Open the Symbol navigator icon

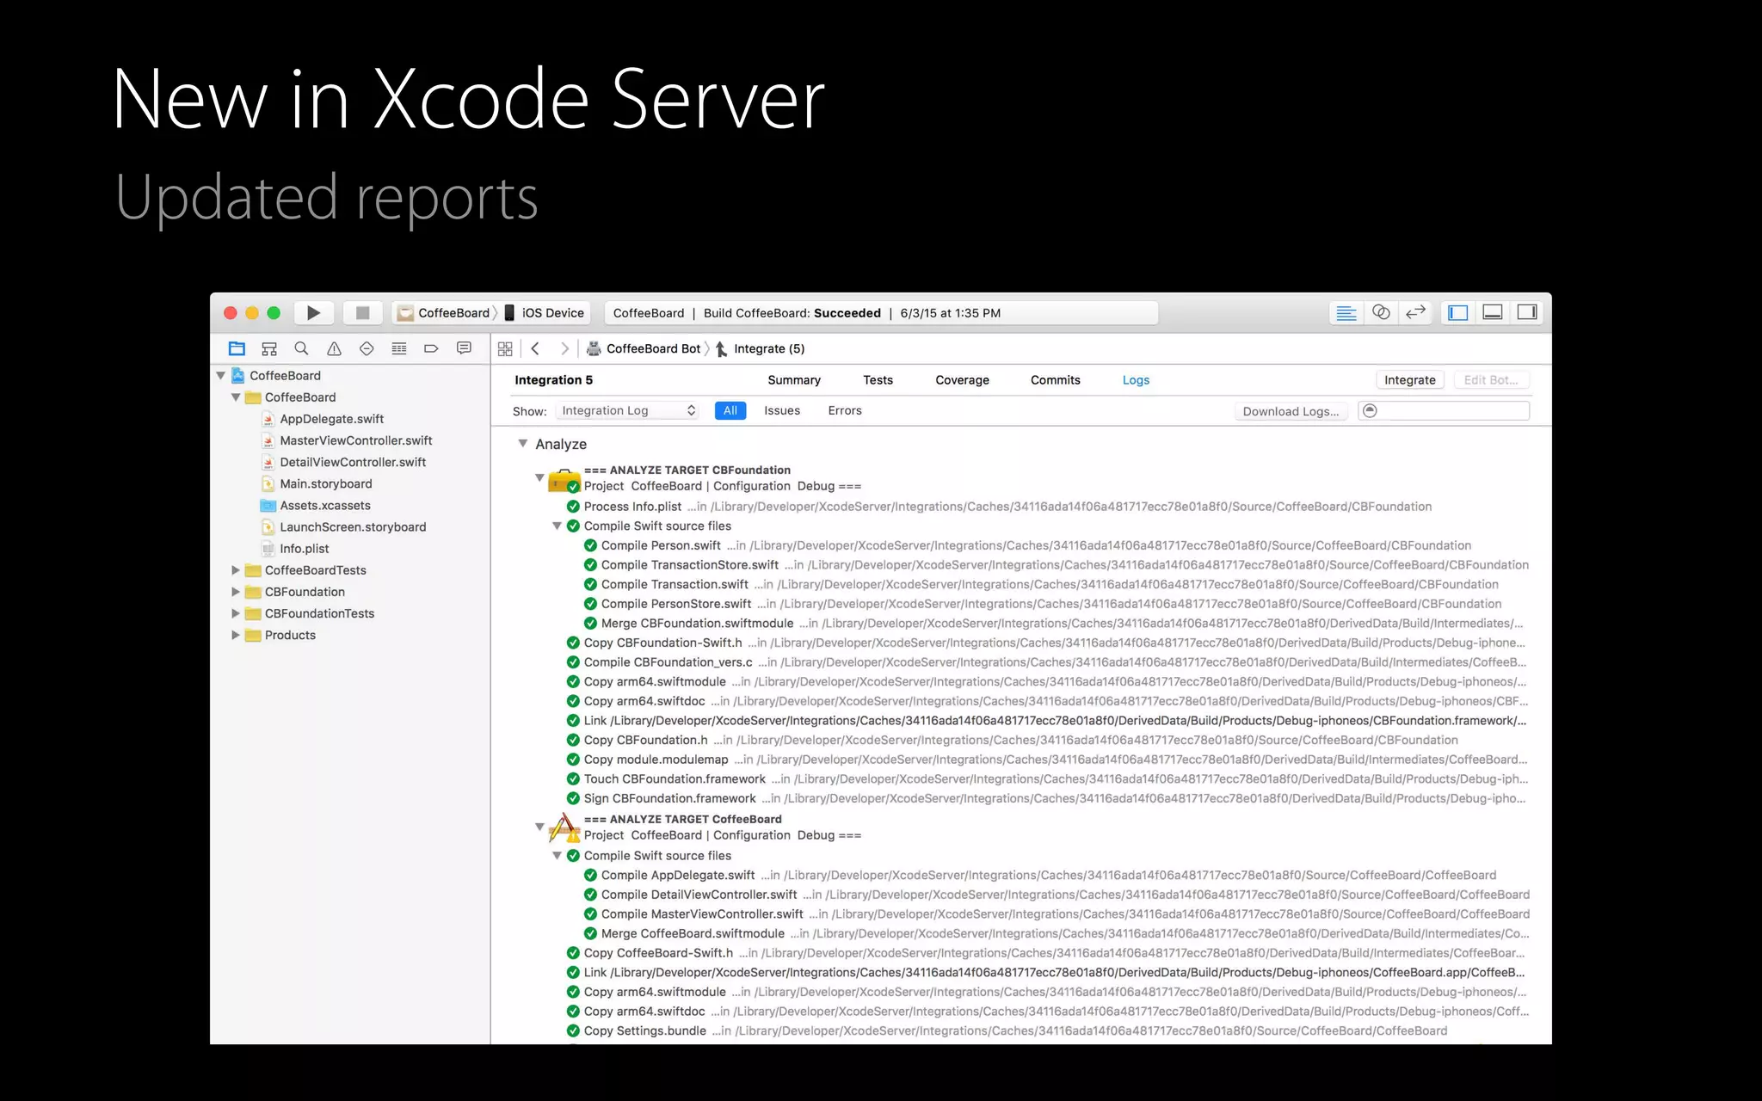click(269, 348)
